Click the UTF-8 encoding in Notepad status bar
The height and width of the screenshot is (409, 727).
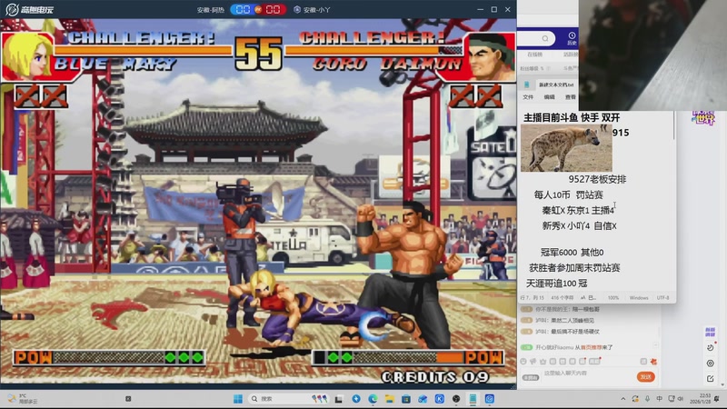(663, 298)
